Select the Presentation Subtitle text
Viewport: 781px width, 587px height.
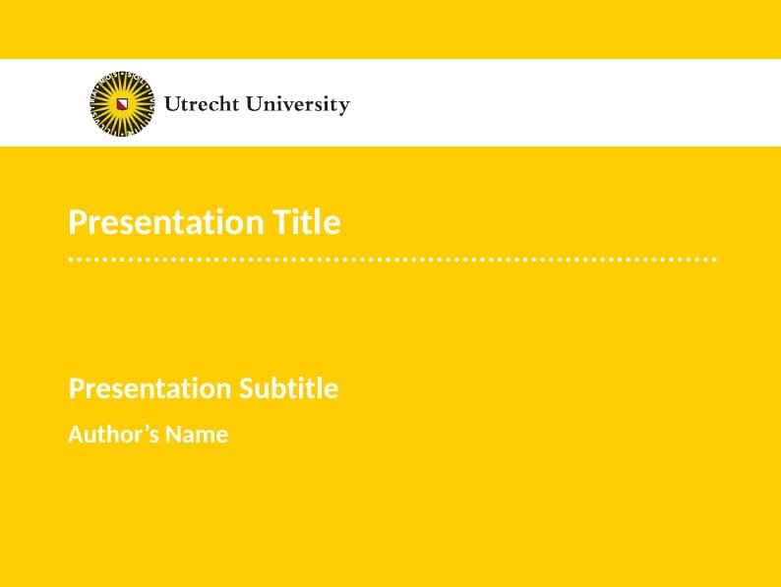(204, 388)
